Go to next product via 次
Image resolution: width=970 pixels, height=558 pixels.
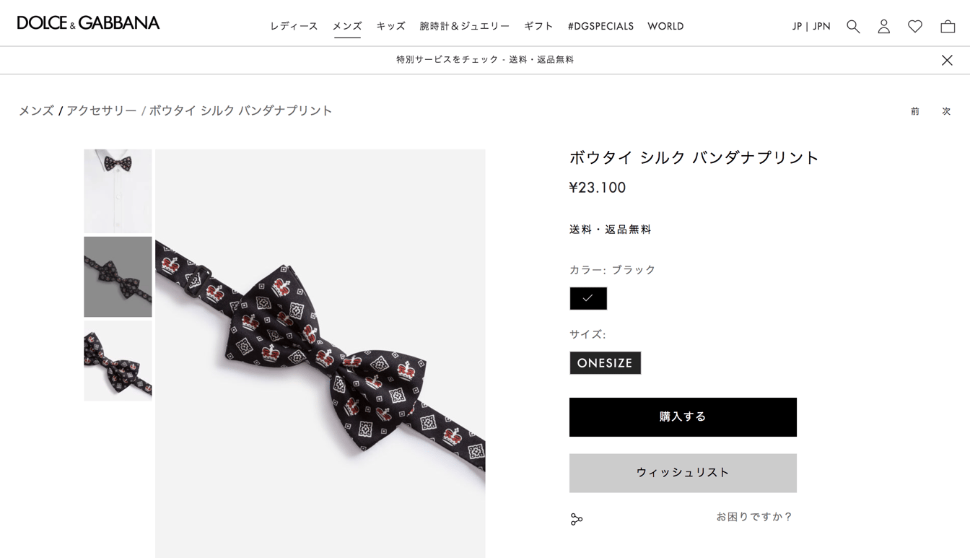[x=946, y=111]
